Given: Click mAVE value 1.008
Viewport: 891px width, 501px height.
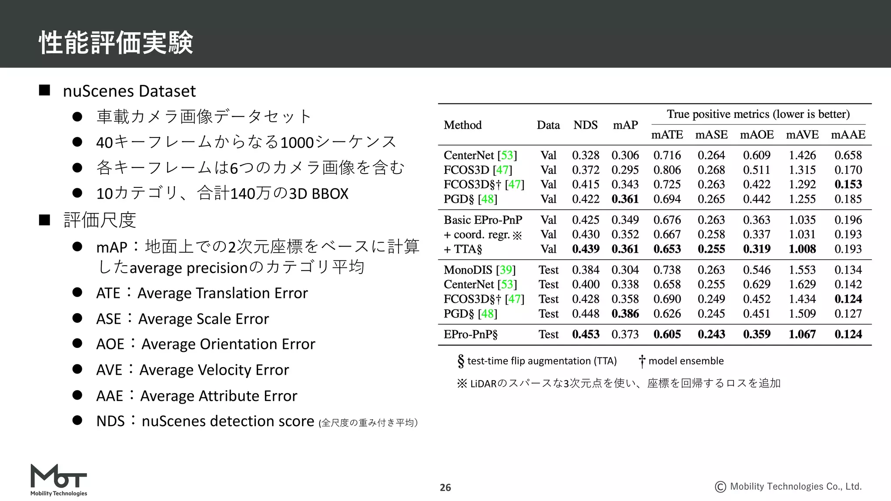Looking at the screenshot, I should tap(802, 249).
